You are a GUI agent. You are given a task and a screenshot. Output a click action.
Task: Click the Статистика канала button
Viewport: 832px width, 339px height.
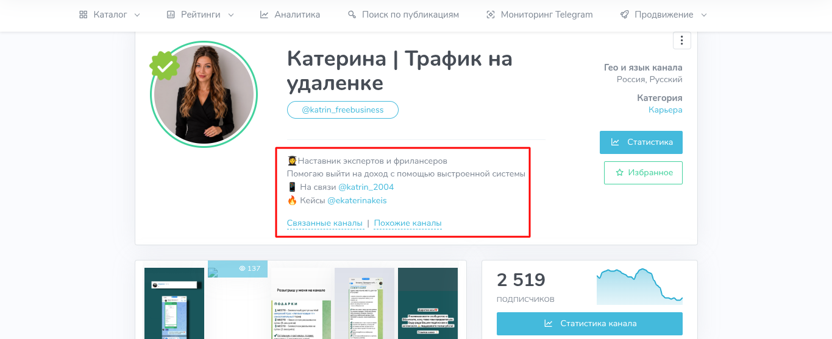589,324
